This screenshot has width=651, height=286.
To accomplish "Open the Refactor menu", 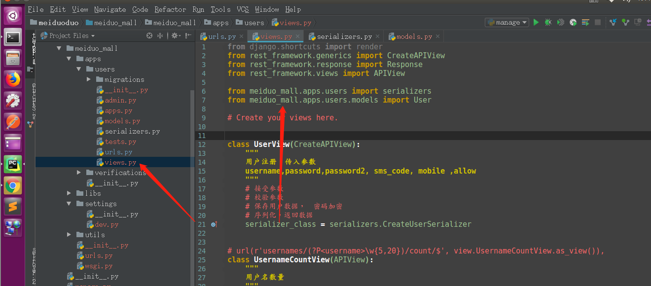I will point(170,9).
